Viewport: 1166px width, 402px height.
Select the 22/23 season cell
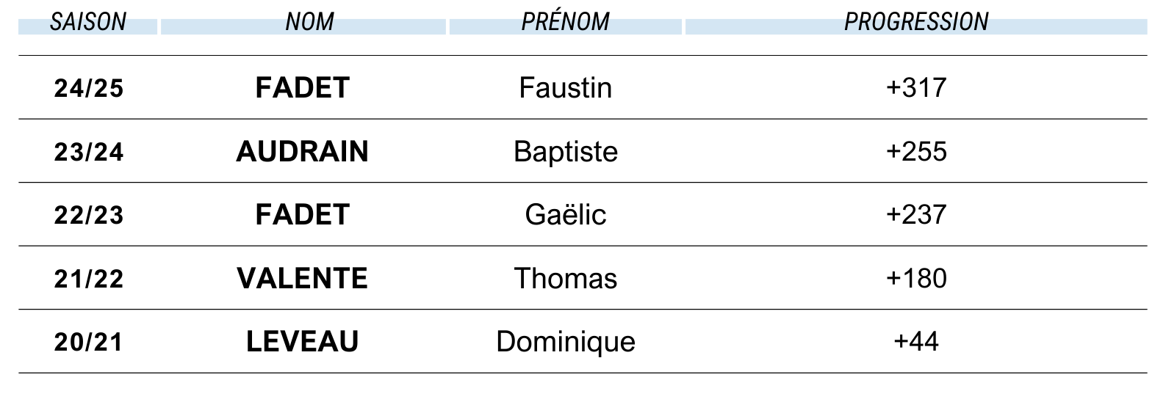[89, 215]
